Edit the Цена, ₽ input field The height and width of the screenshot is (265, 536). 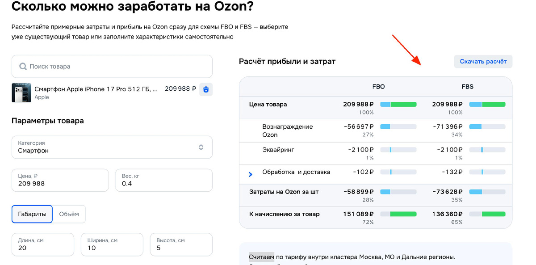pyautogui.click(x=60, y=180)
